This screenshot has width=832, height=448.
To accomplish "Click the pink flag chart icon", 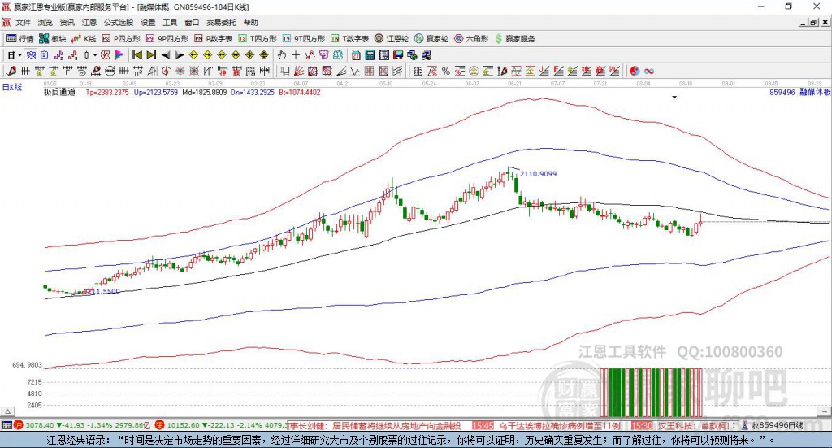I will click(120, 54).
